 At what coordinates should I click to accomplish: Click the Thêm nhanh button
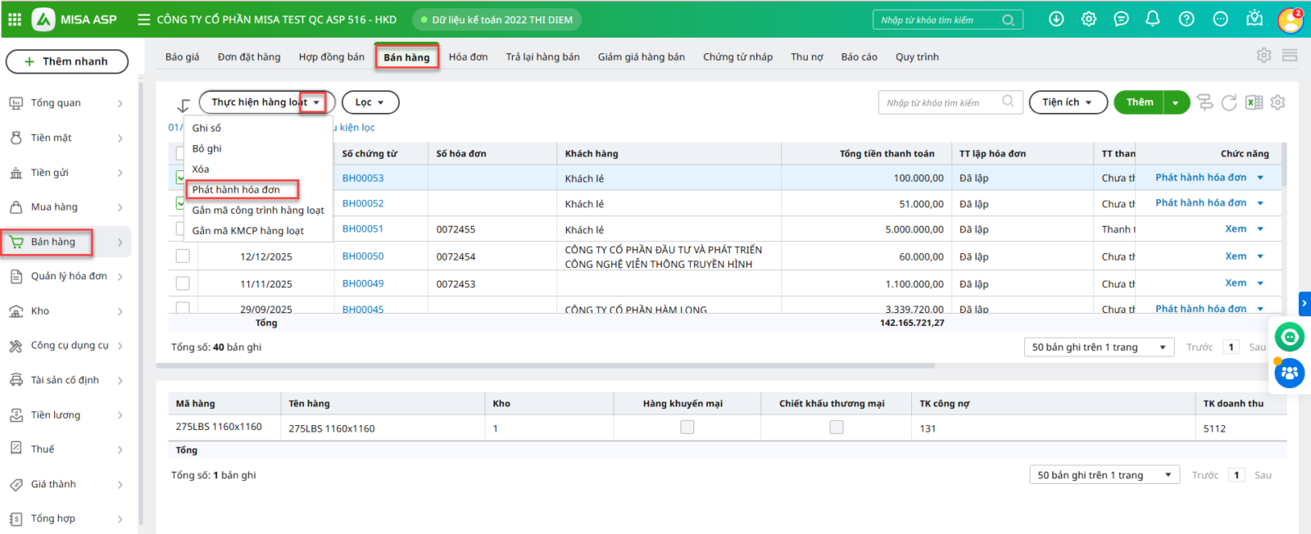(67, 61)
